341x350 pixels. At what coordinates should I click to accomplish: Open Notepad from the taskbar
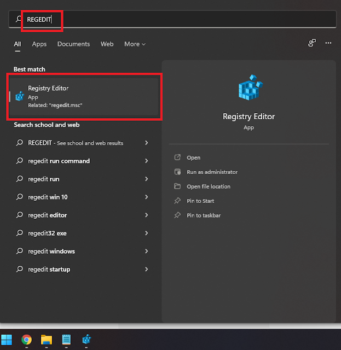point(66,340)
